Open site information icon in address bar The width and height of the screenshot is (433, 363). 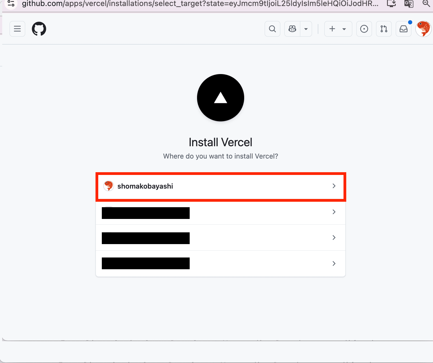[x=11, y=4]
